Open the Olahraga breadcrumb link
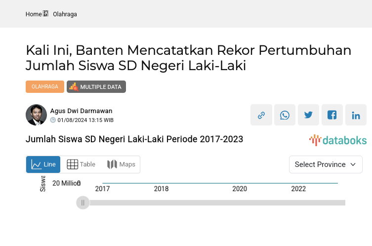 65,14
